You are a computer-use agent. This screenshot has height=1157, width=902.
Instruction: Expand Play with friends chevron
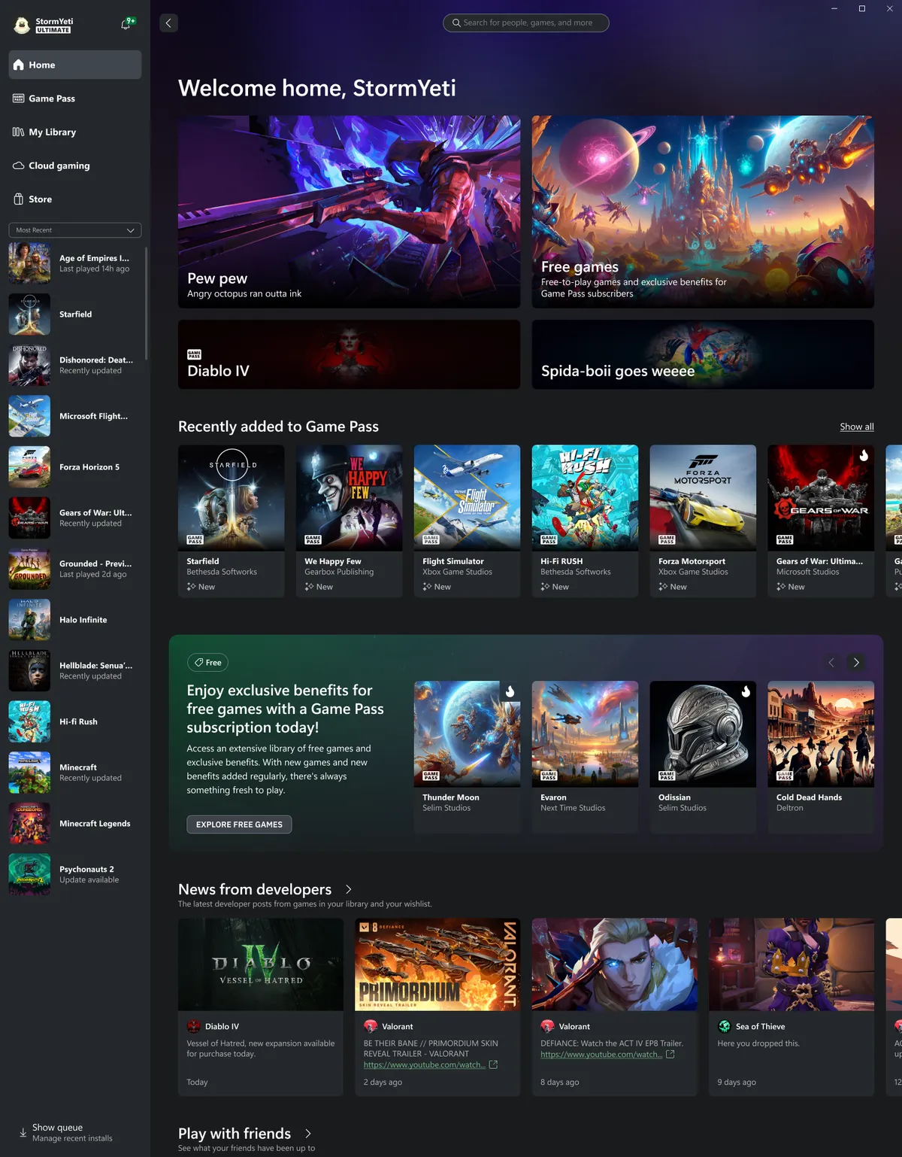point(308,1134)
